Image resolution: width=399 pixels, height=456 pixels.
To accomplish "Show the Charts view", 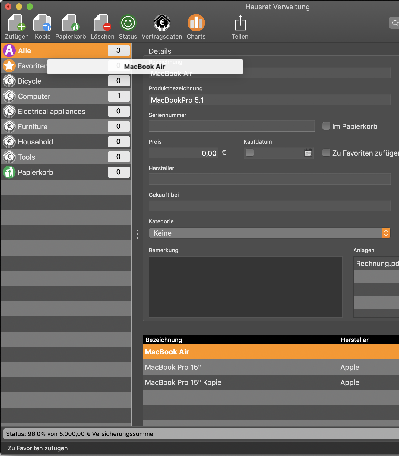I will [x=196, y=23].
